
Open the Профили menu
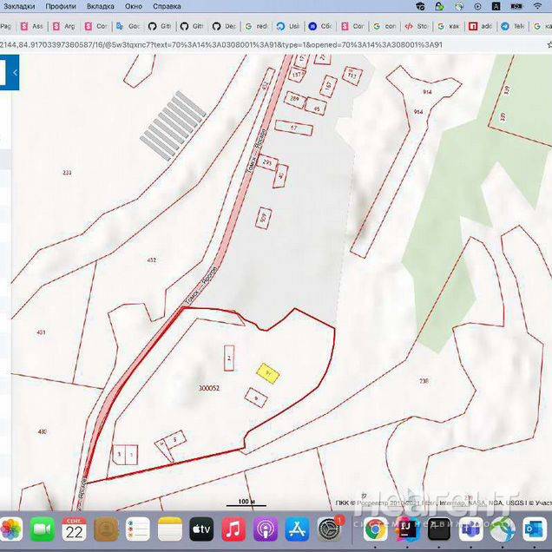[61, 6]
